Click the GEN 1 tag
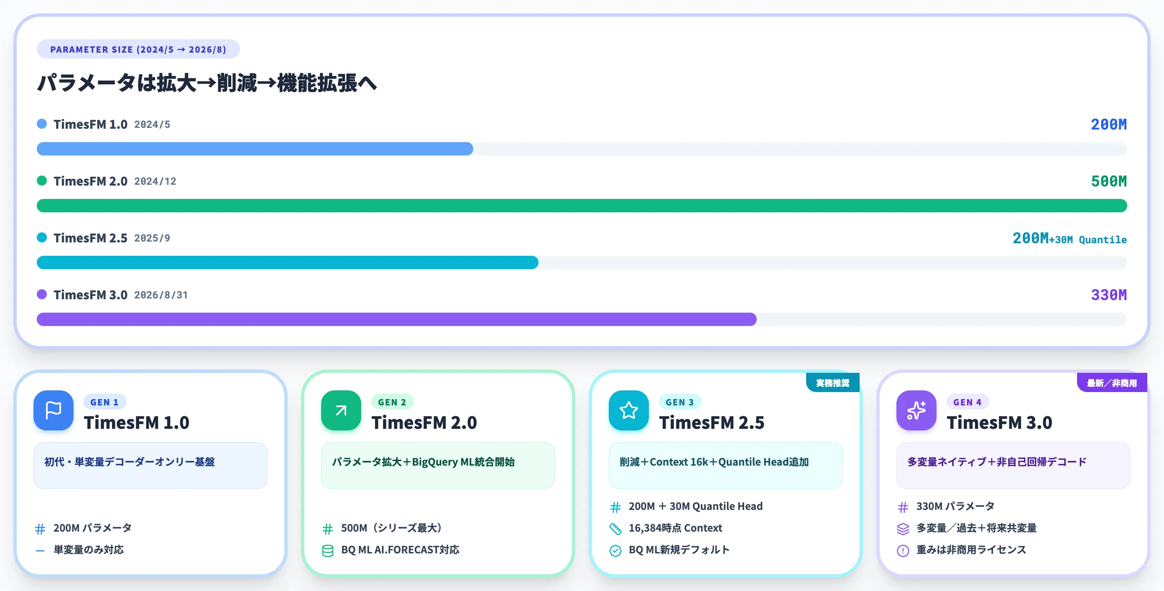Viewport: 1164px width, 591px height. pyautogui.click(x=105, y=402)
